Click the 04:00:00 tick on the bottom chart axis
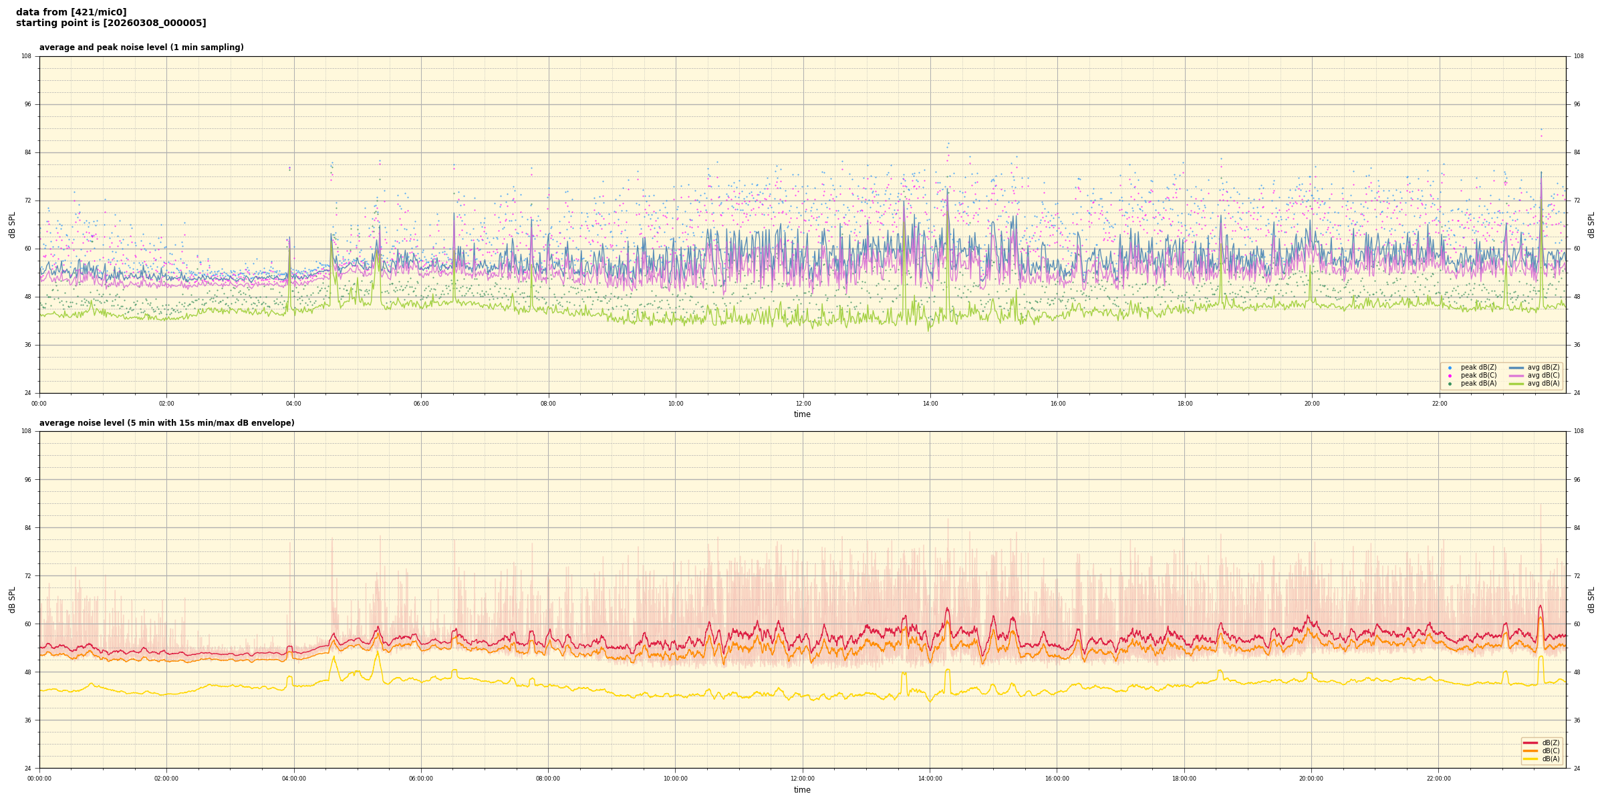1604x802 pixels. pyautogui.click(x=293, y=779)
